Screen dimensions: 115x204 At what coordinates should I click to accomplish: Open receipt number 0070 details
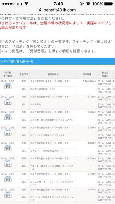click(x=8, y=115)
